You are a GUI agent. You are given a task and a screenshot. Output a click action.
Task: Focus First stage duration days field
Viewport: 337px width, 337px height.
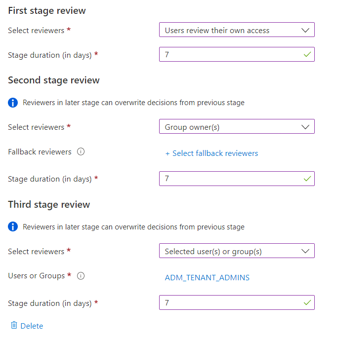(x=227, y=55)
